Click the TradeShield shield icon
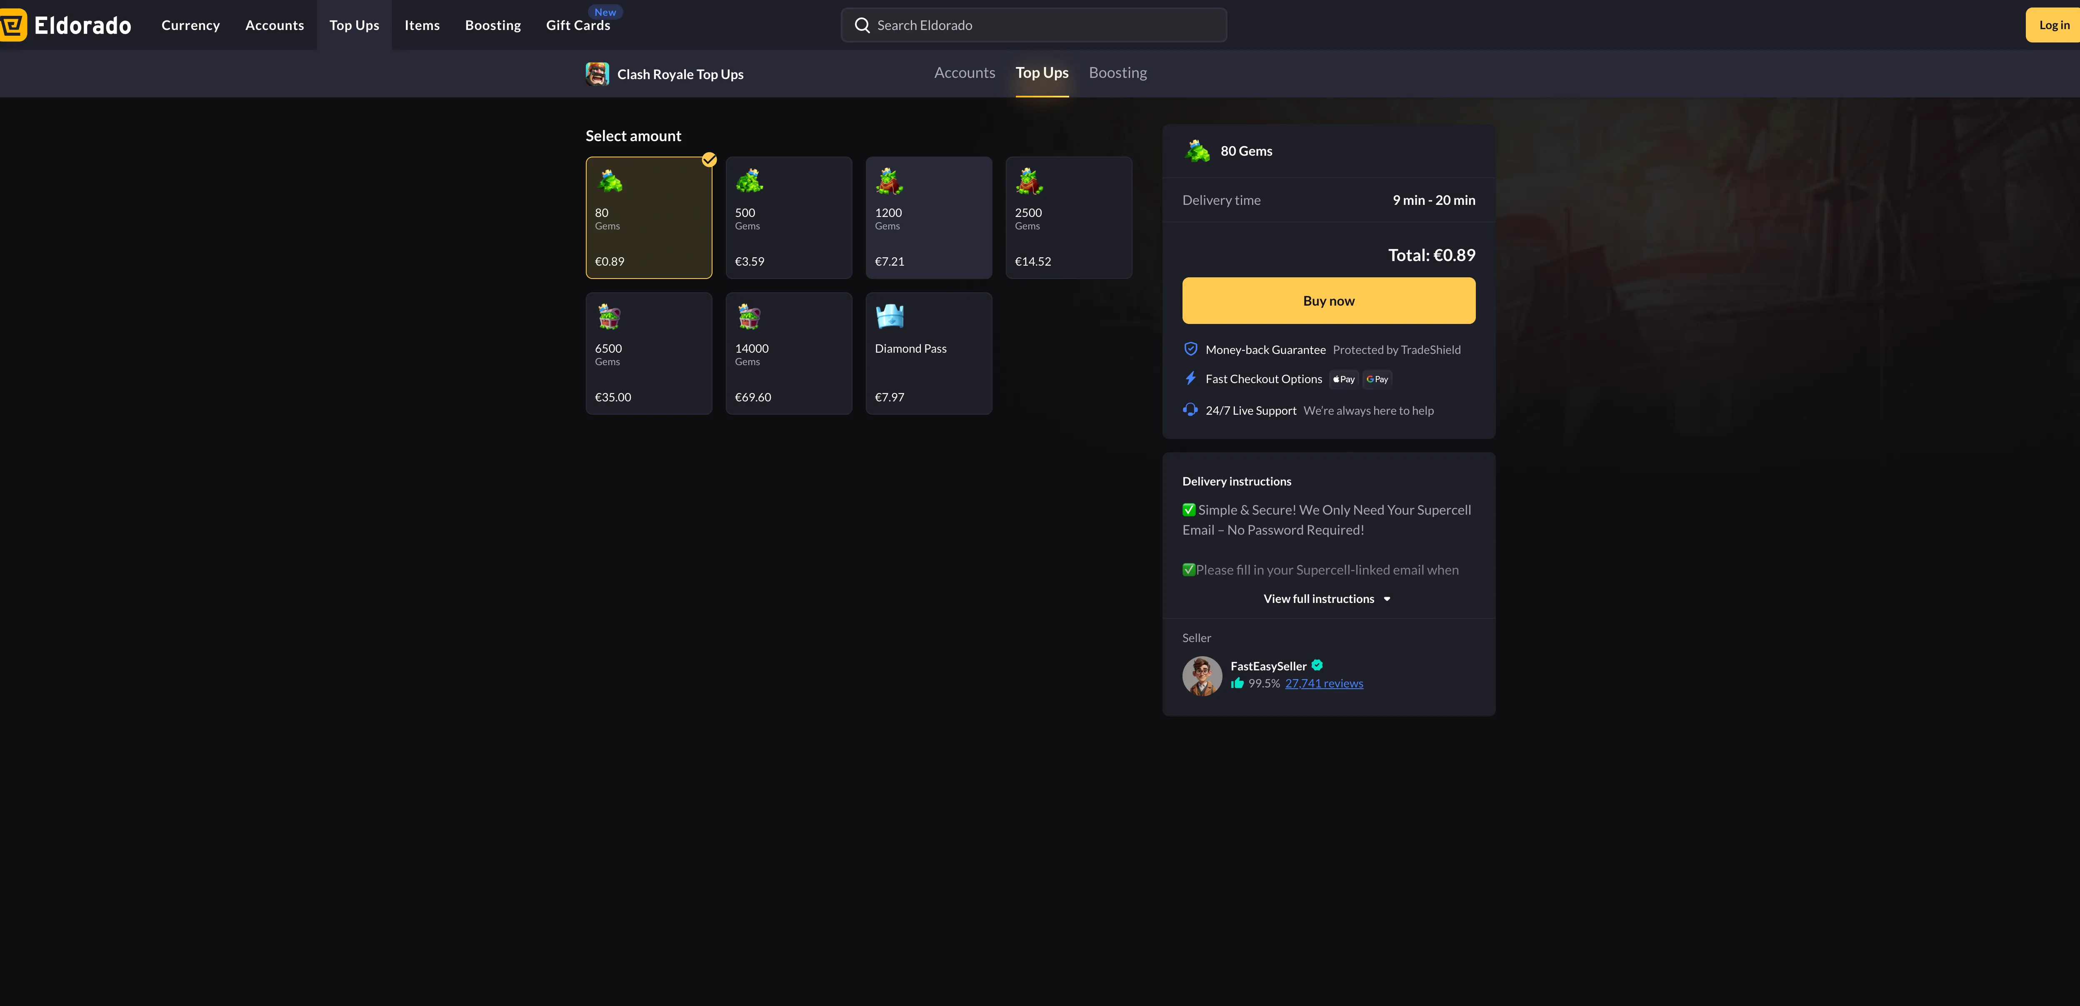Image resolution: width=2080 pixels, height=1006 pixels. click(x=1190, y=349)
